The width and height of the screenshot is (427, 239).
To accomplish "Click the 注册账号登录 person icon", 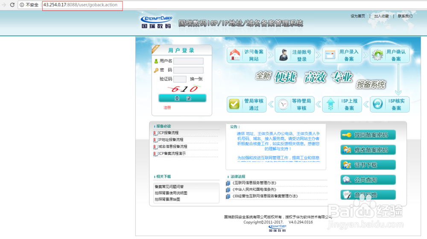I will (x=284, y=55).
